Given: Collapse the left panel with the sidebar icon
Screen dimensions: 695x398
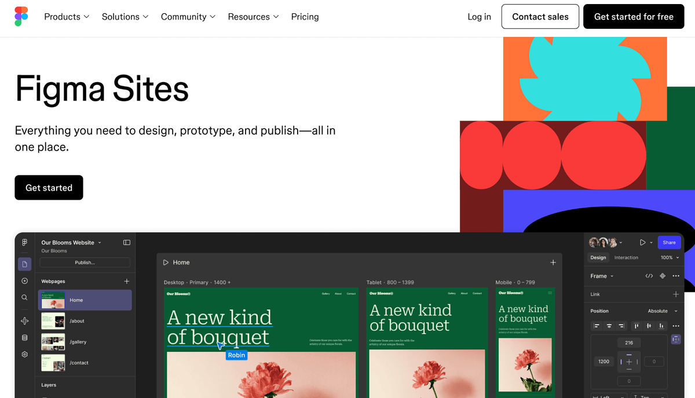Looking at the screenshot, I should click(126, 242).
